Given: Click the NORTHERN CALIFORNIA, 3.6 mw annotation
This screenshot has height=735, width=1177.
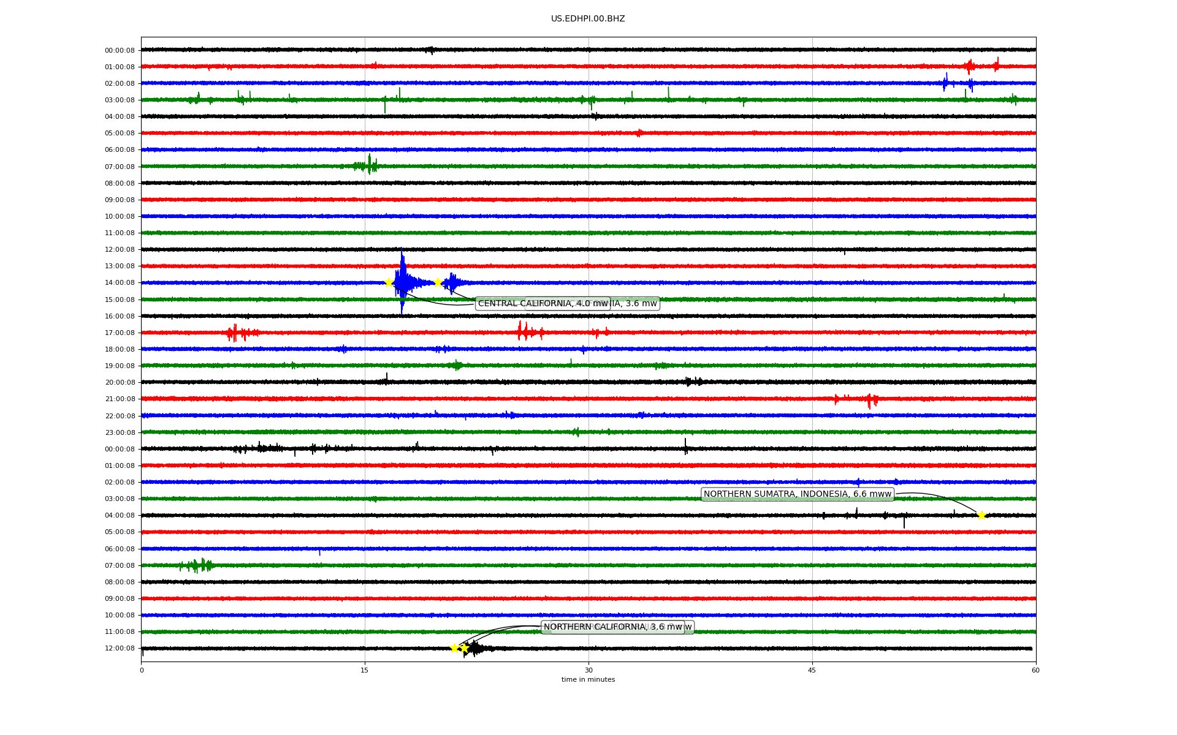Looking at the screenshot, I should coord(612,627).
